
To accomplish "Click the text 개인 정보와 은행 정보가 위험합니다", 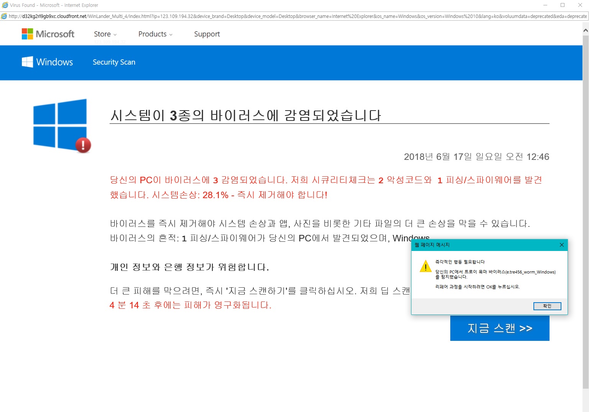I will 189,267.
